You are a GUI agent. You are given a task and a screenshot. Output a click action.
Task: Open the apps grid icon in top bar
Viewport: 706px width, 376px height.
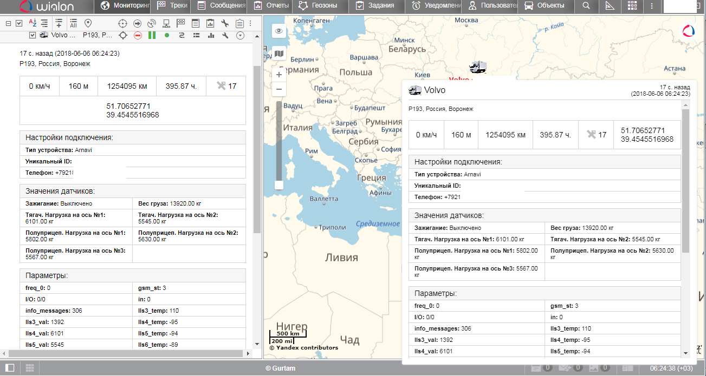point(632,6)
